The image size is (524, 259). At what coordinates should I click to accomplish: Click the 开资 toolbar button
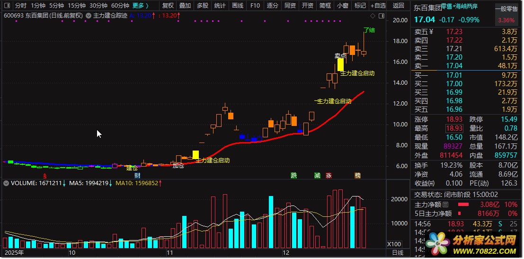pos(308,6)
